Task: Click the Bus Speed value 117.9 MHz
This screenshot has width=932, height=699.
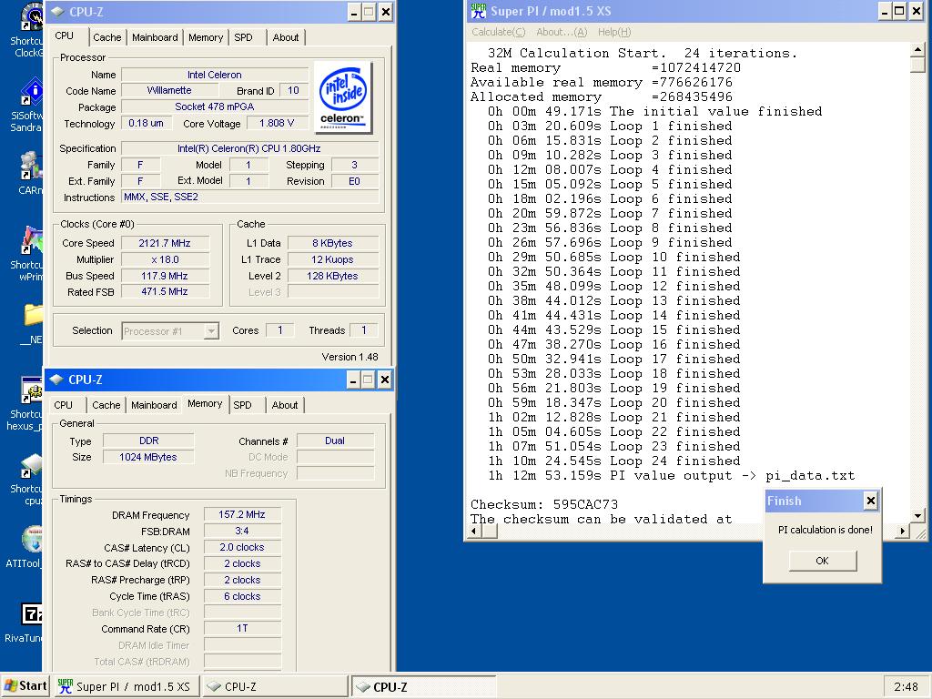Action: tap(165, 276)
